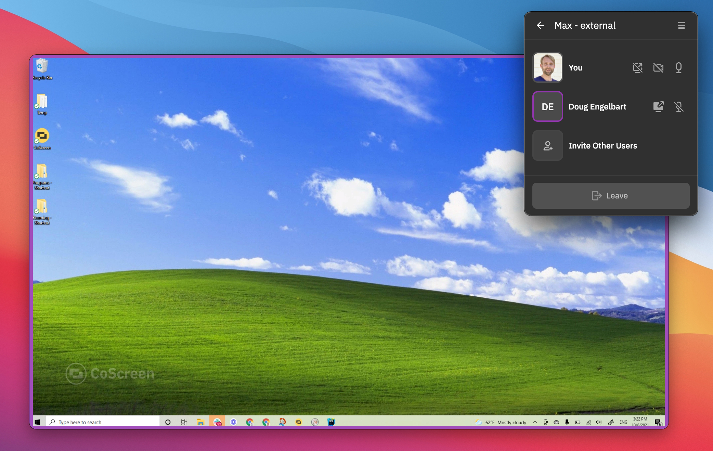Select the Roaming - Shortcut folder
This screenshot has height=451, width=713.
pos(42,212)
